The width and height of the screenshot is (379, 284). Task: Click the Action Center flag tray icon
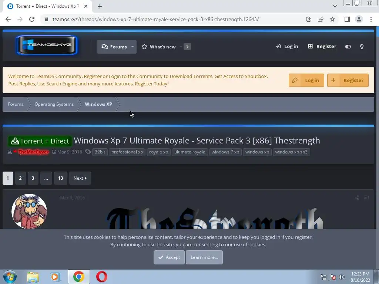(x=333, y=277)
